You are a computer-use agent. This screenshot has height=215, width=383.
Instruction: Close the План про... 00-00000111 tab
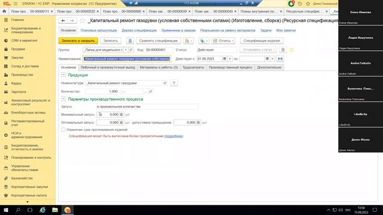[52, 11]
